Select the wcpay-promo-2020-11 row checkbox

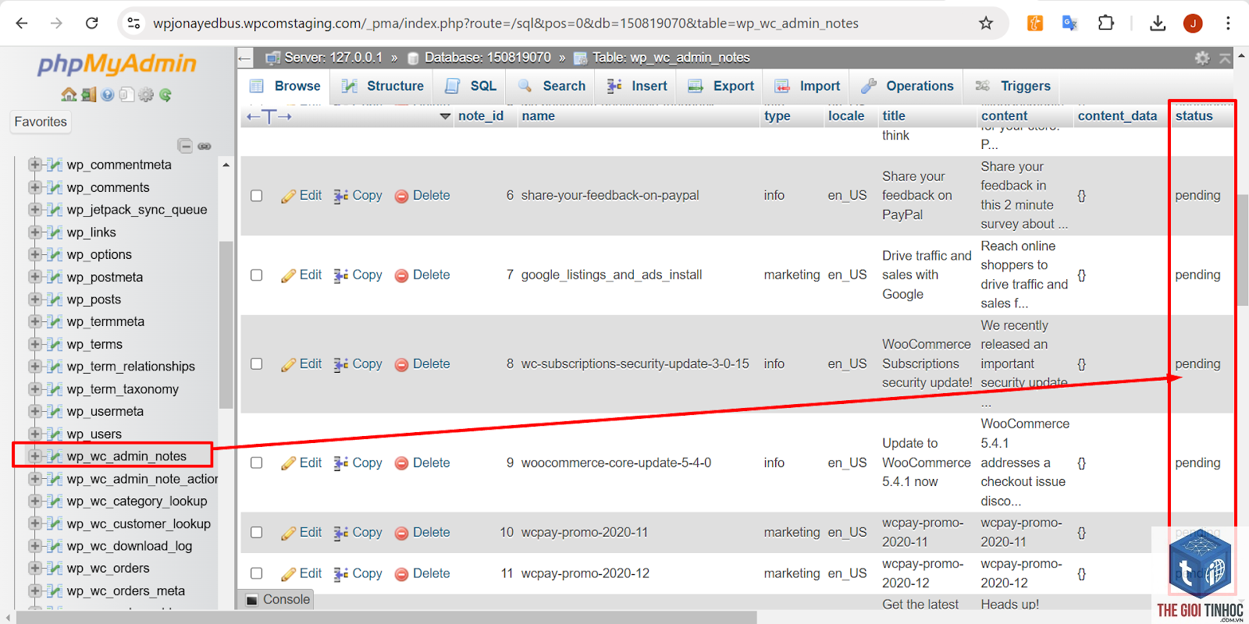256,533
